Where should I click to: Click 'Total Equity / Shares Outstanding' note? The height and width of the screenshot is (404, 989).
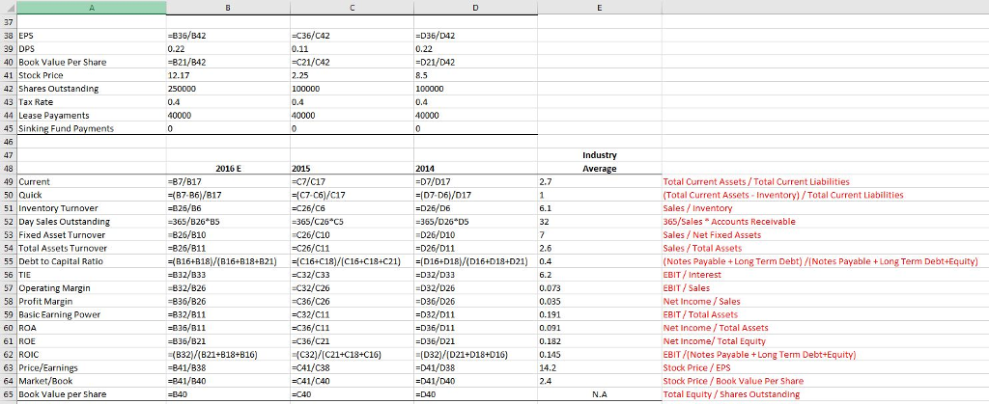coord(732,394)
